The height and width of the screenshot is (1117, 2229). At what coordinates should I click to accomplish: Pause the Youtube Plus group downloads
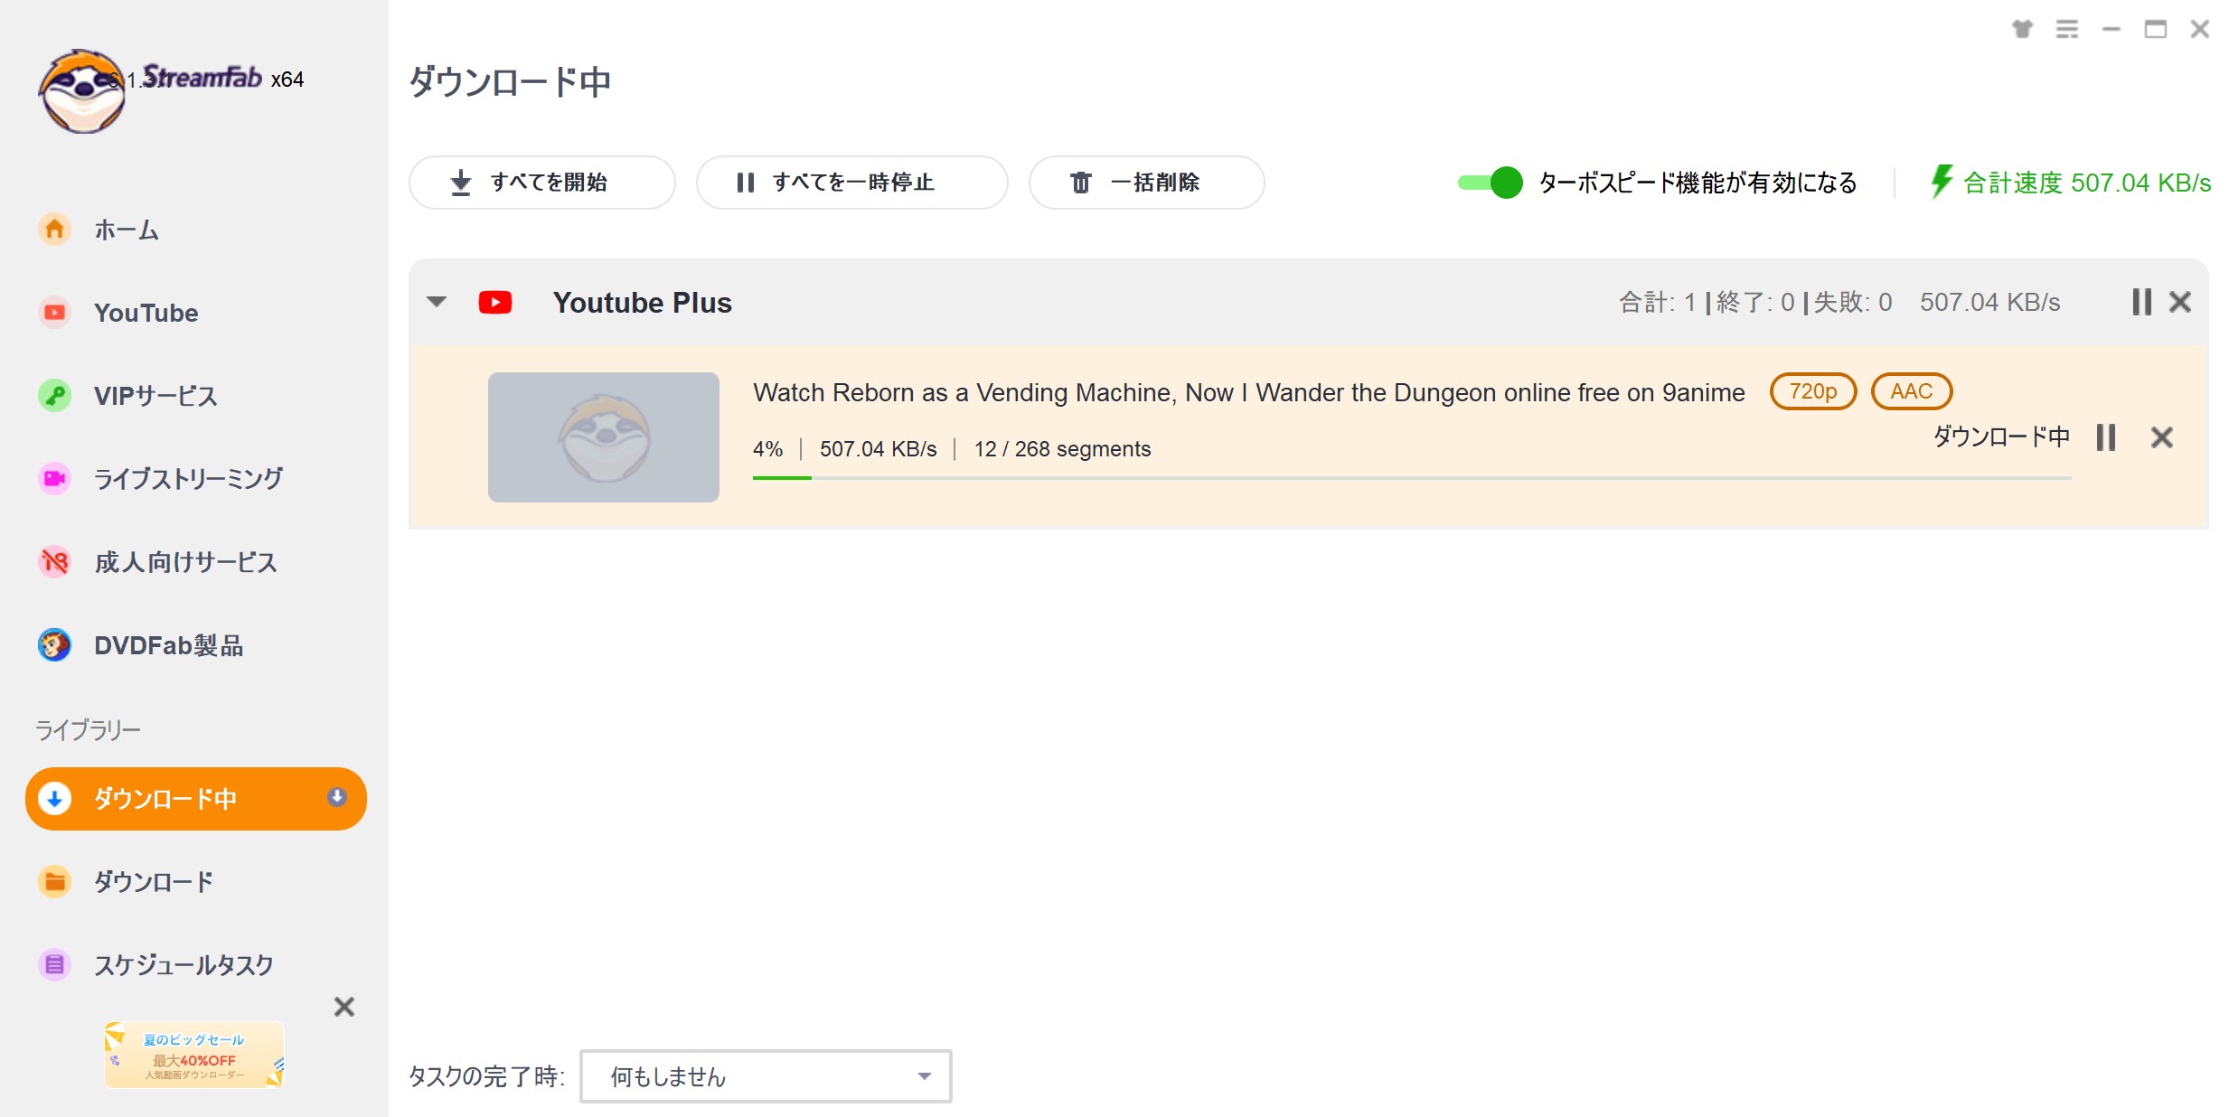tap(2141, 302)
